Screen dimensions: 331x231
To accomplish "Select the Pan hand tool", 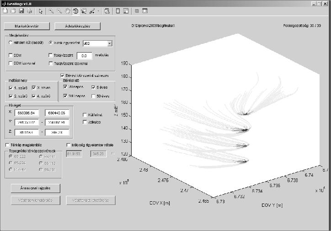I will 68,11.
